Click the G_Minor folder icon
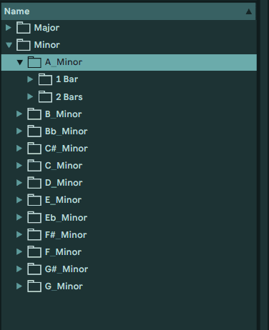The width and height of the screenshot is (269, 330). (x=34, y=286)
